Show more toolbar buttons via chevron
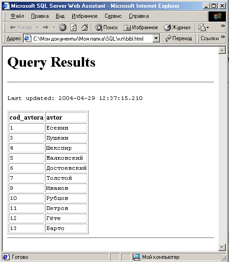 pos(223,26)
